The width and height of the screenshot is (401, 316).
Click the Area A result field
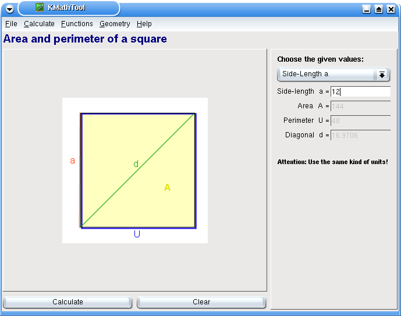[361, 106]
